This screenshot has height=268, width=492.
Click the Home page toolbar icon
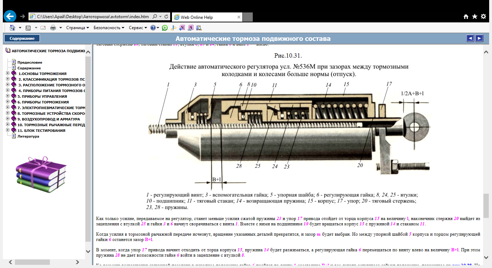point(12,28)
